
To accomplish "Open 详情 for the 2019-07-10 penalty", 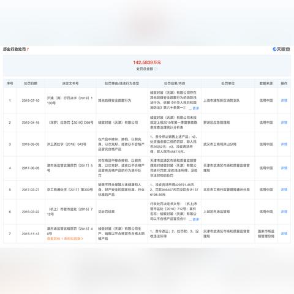I will 284,100.
